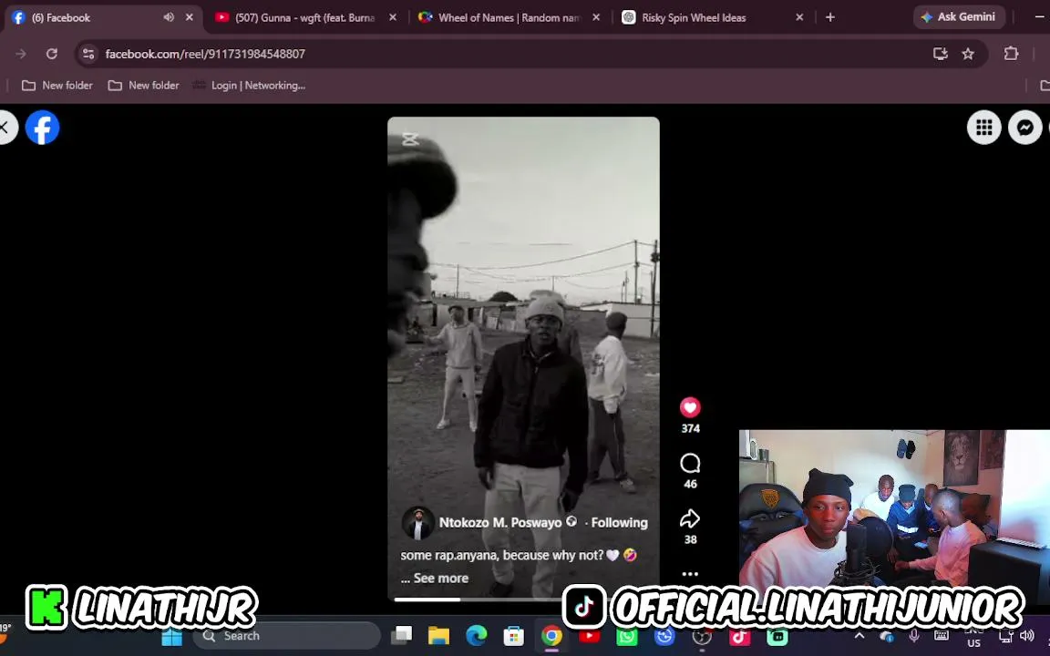1050x656 pixels.
Task: Close the Wheel of Names tab
Action: [x=597, y=17]
